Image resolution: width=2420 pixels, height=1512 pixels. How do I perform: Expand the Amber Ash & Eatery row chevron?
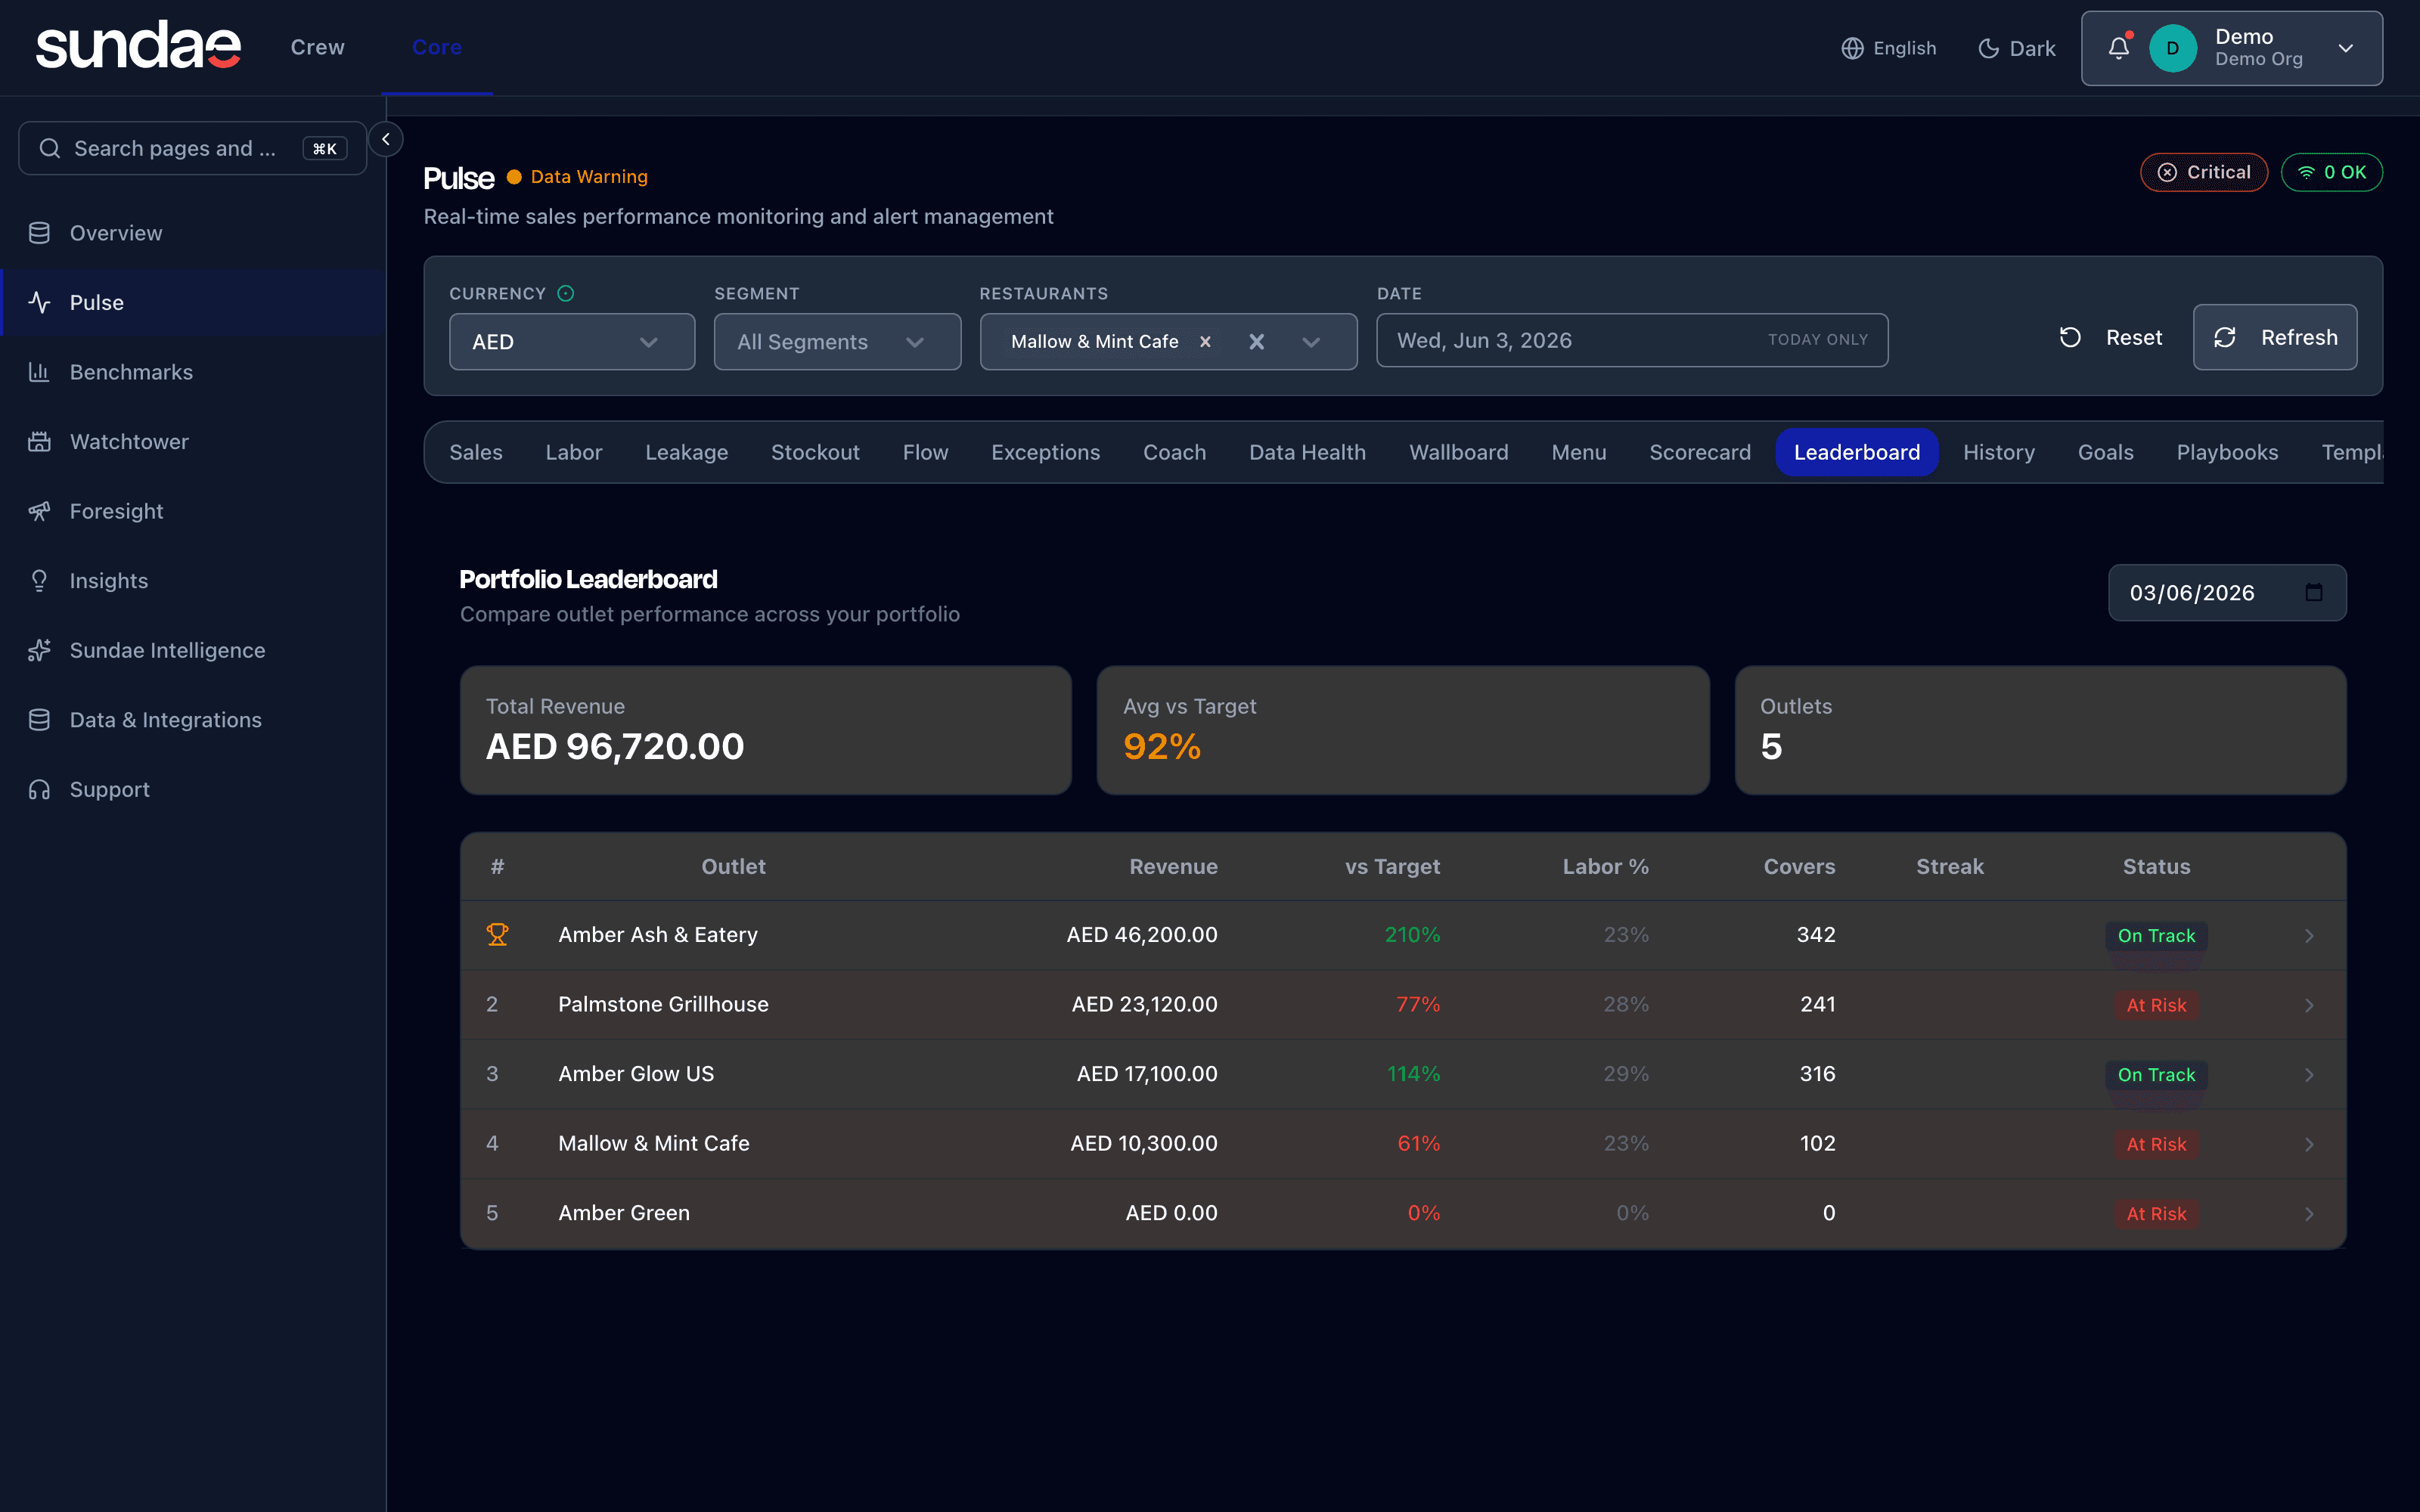tap(2309, 935)
